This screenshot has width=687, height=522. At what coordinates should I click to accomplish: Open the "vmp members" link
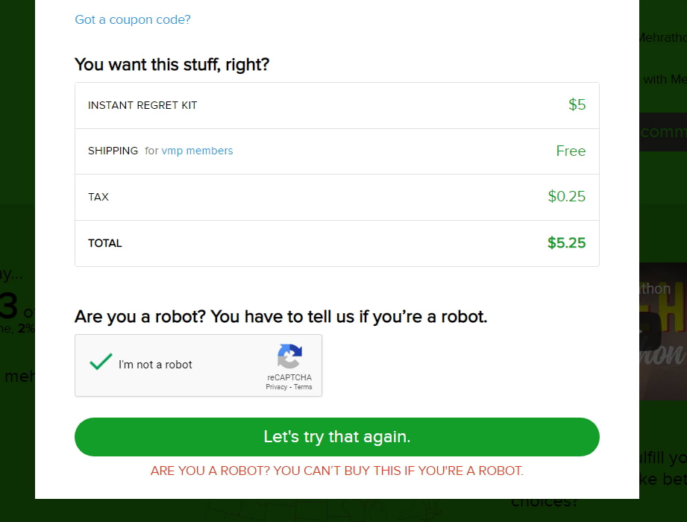coord(198,151)
